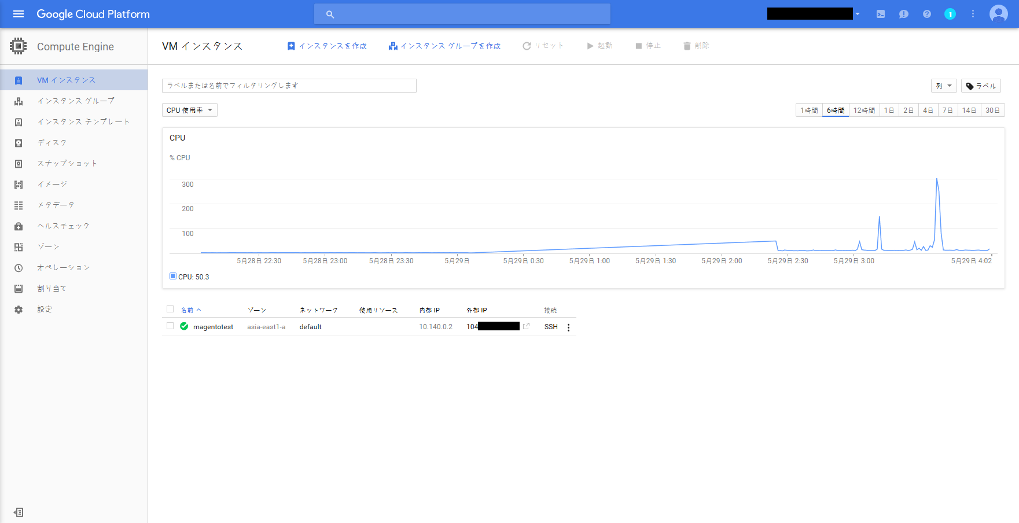Open the instance actions three-dot menu
1019x523 pixels.
(569, 327)
